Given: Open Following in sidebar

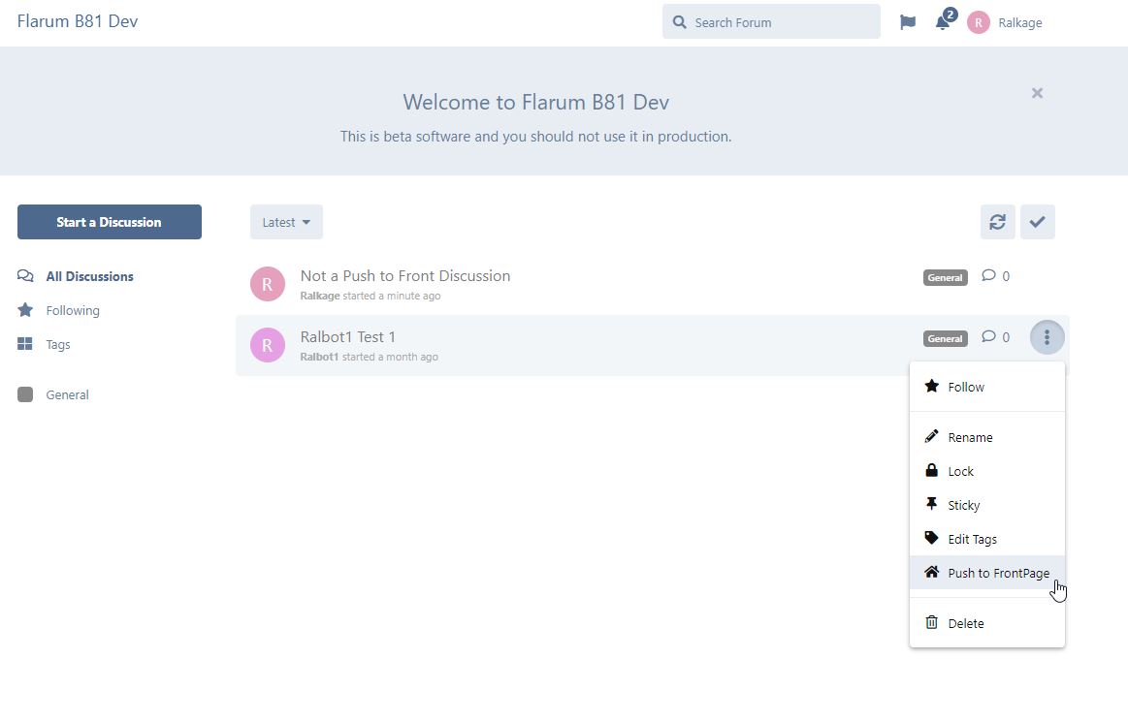Looking at the screenshot, I should pyautogui.click(x=58, y=311).
